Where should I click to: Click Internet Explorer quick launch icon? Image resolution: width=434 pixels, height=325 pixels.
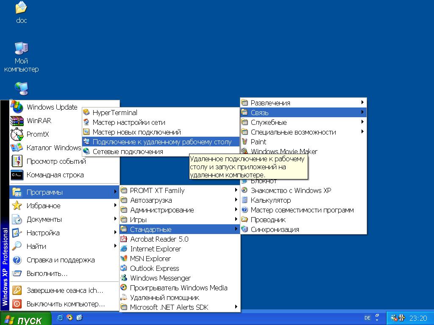[60, 317]
